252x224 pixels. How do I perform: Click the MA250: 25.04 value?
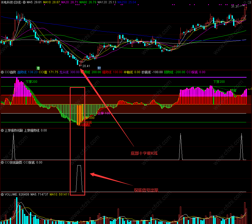coord(127,2)
